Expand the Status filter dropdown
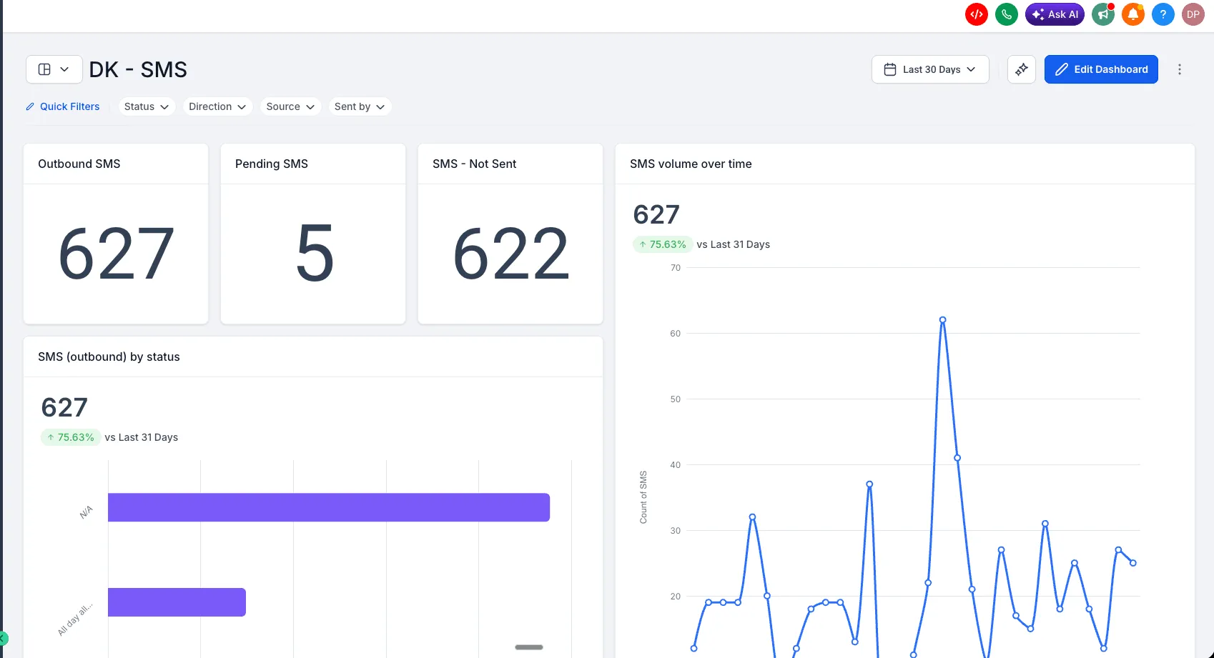Viewport: 1214px width, 658px height. (147, 106)
